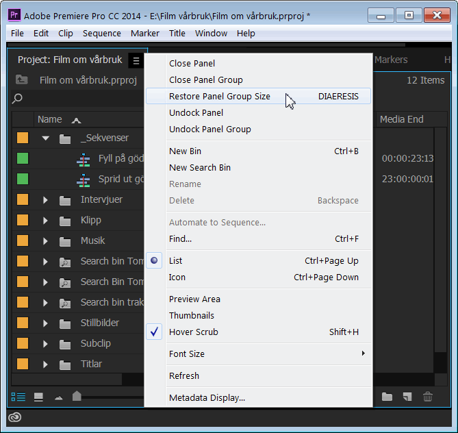Click the New Bin folder icon
The image size is (458, 433).
[x=387, y=397]
